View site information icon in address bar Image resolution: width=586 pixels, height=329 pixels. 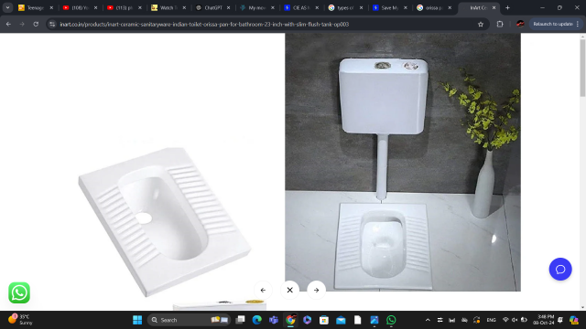[52, 25]
